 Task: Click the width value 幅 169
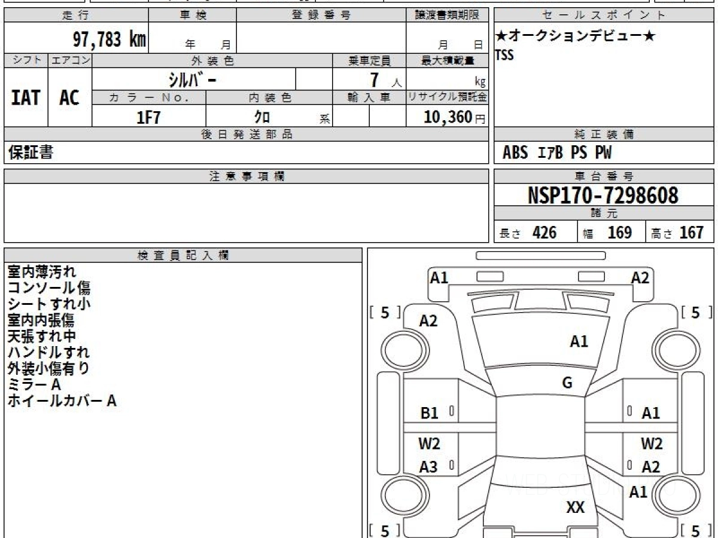[x=608, y=233]
